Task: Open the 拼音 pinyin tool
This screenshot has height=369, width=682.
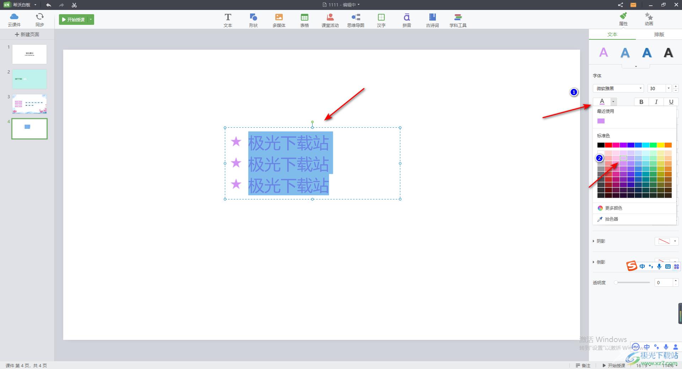Action: pyautogui.click(x=407, y=20)
